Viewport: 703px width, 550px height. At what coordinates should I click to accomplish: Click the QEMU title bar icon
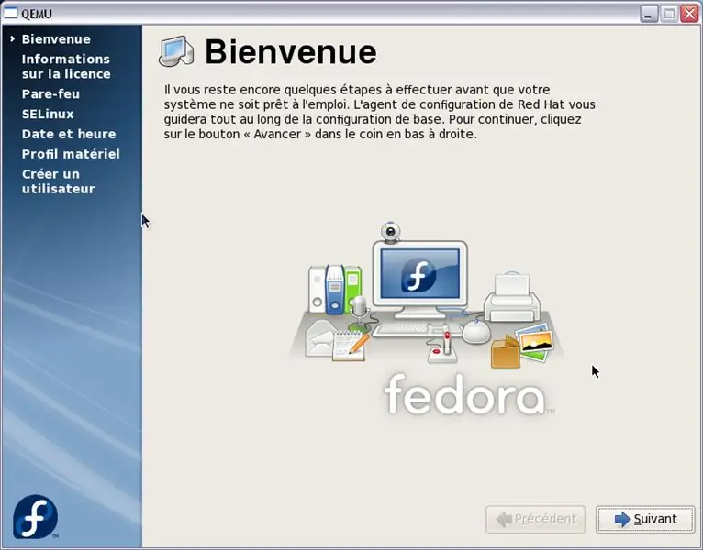[x=10, y=14]
